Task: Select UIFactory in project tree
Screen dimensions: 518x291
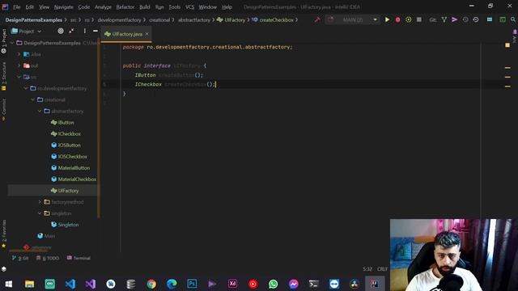Action: click(68, 191)
